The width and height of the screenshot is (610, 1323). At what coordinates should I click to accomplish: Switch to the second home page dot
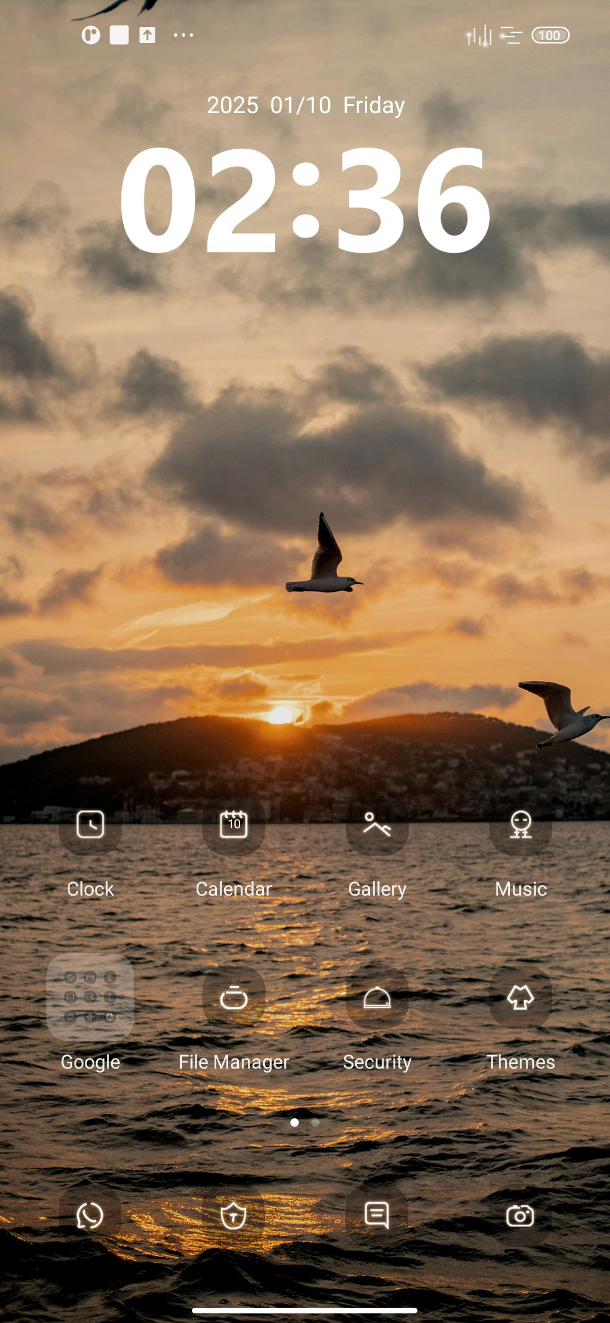(316, 1122)
